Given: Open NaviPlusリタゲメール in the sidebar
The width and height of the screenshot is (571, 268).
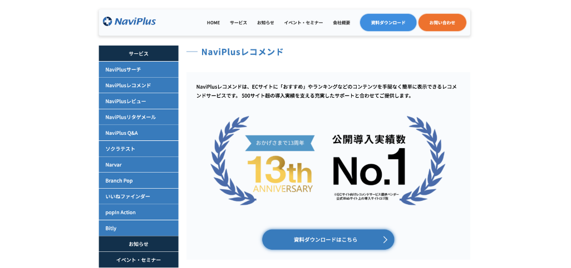Looking at the screenshot, I should (x=139, y=117).
